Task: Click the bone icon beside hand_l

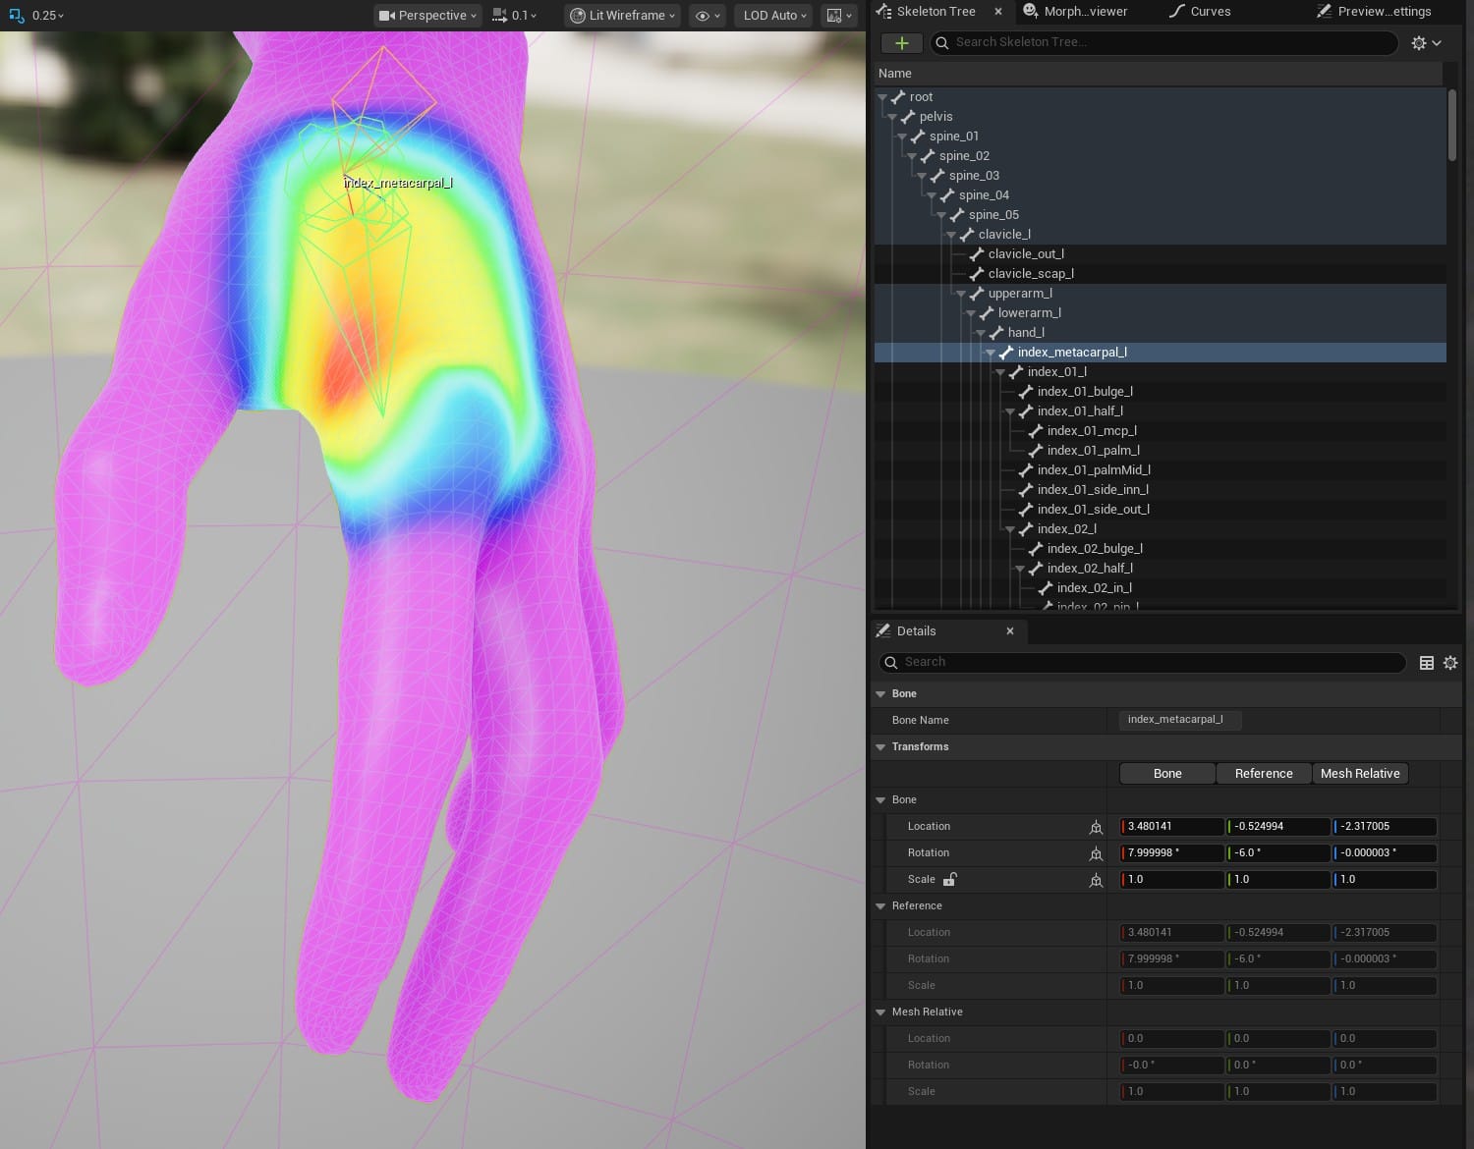Action: click(x=996, y=333)
